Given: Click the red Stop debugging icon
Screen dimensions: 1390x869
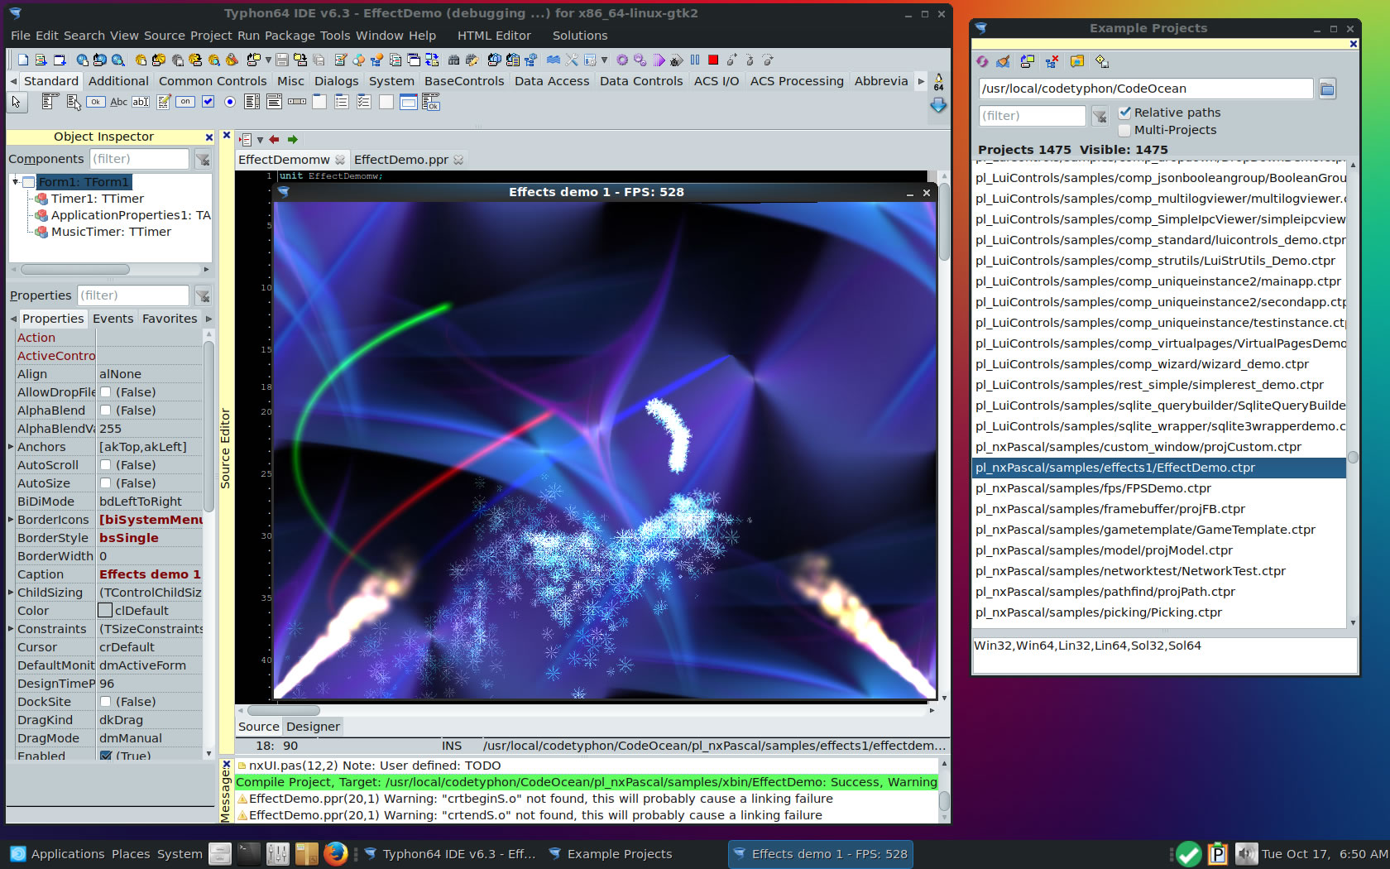Looking at the screenshot, I should (x=713, y=60).
